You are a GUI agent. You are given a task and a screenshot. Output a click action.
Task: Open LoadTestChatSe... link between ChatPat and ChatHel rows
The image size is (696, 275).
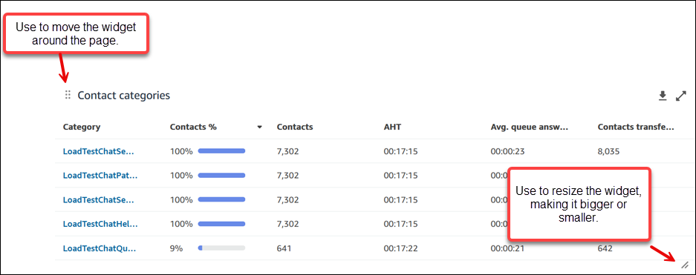(98, 199)
